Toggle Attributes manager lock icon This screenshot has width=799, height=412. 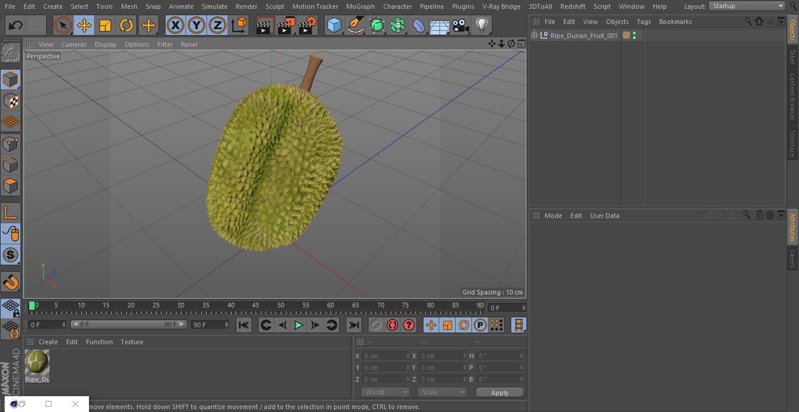click(759, 215)
